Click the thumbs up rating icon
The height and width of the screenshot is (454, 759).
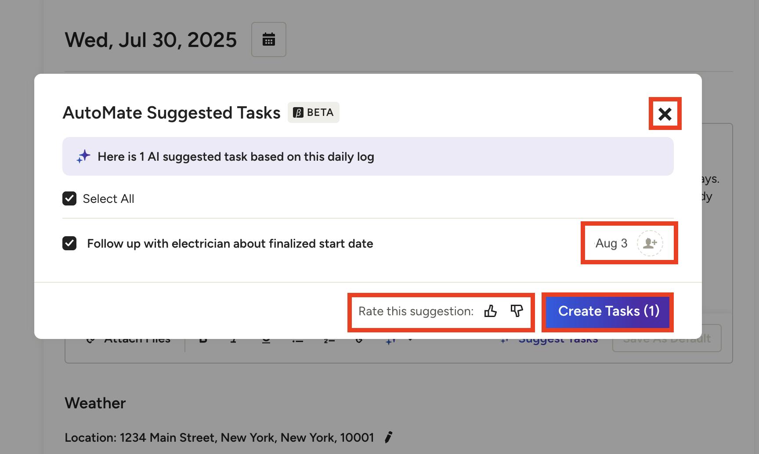(x=490, y=311)
